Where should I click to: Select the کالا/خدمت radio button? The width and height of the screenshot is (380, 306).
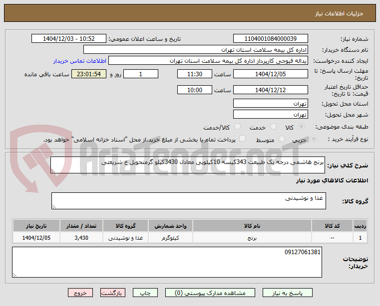tap(238, 127)
